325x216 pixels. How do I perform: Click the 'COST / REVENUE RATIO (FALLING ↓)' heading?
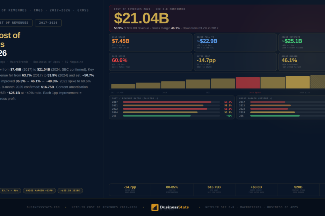(135, 98)
